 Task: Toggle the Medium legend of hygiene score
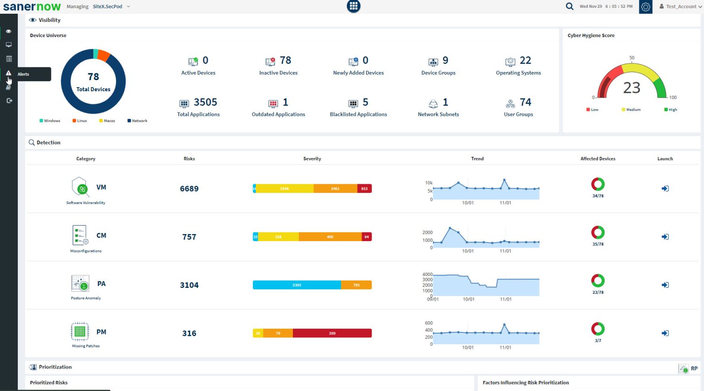(x=631, y=110)
